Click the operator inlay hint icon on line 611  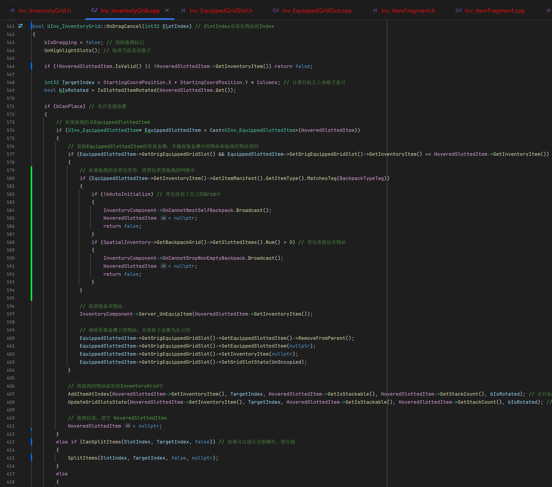click(x=128, y=426)
